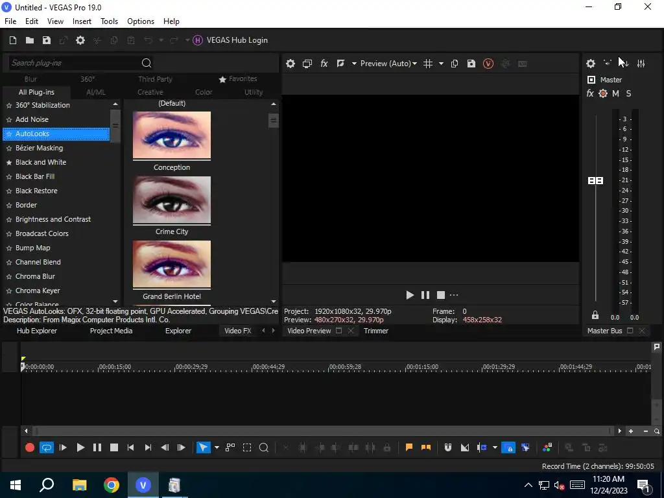Choose the Grand Berlin Hotel preset thumbnail
664x498 pixels.
(171, 265)
